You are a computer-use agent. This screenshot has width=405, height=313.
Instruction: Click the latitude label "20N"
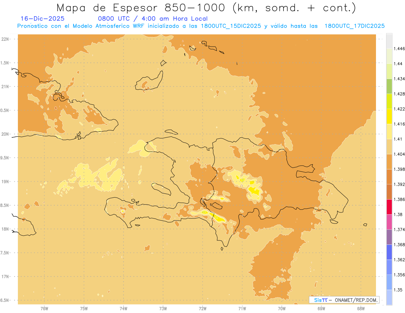point(5,134)
